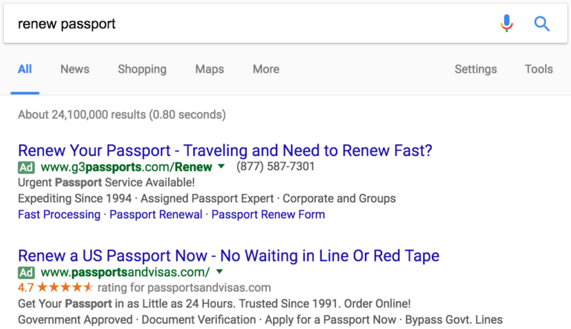The image size is (571, 329).
Task: Open the Passport Renew Form sitelink
Action: click(x=268, y=215)
